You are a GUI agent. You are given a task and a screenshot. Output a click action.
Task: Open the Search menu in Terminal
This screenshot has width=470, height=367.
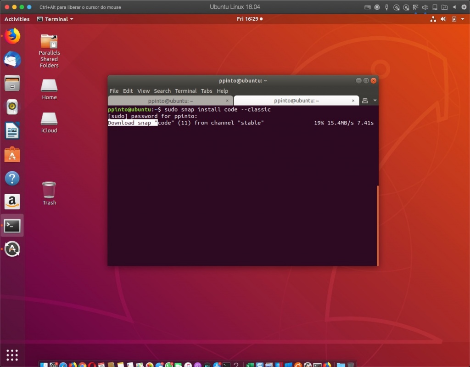pos(162,91)
